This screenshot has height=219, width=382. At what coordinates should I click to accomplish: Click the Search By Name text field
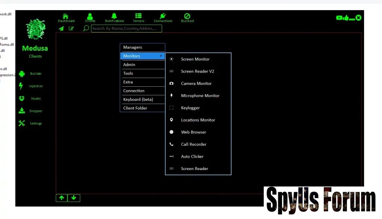(126, 28)
